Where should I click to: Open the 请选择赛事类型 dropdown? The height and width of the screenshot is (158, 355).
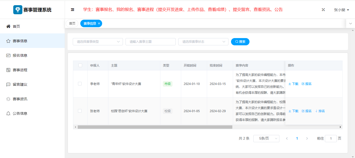(x=98, y=42)
